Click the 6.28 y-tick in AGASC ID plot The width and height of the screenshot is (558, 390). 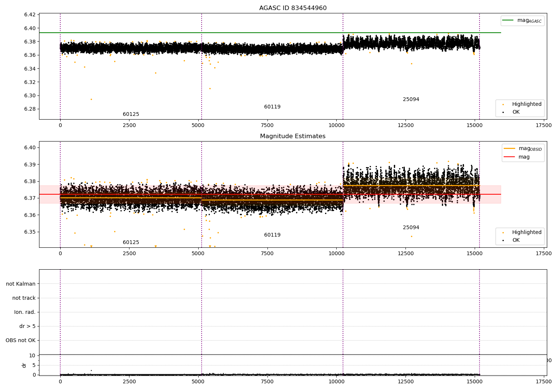pyautogui.click(x=30, y=109)
